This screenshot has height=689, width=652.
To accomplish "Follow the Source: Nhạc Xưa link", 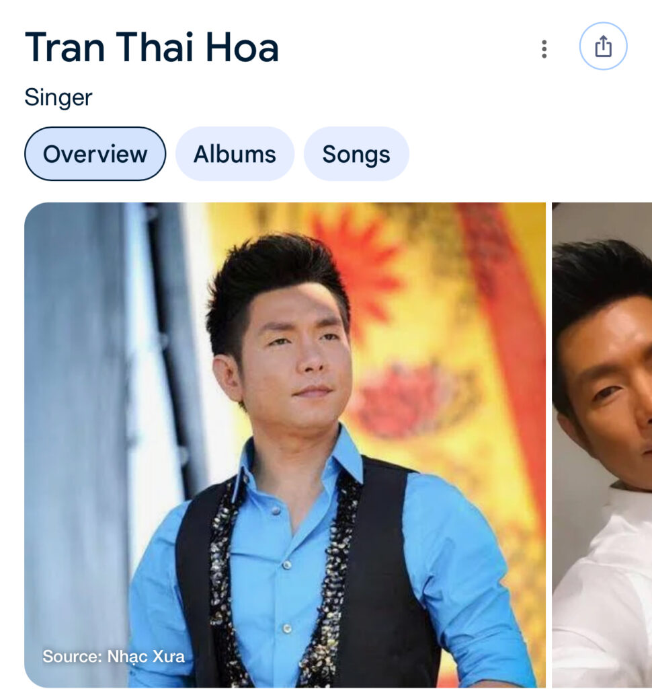I will coord(114,656).
